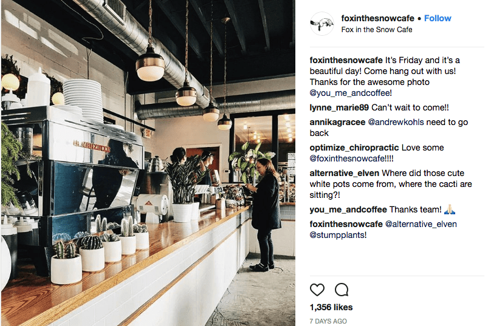Open alternative_elven's profile

[344, 173]
